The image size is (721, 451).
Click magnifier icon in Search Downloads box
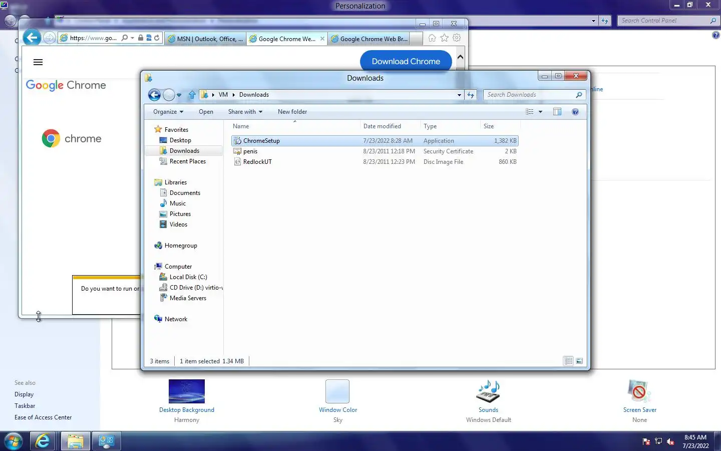[579, 95]
